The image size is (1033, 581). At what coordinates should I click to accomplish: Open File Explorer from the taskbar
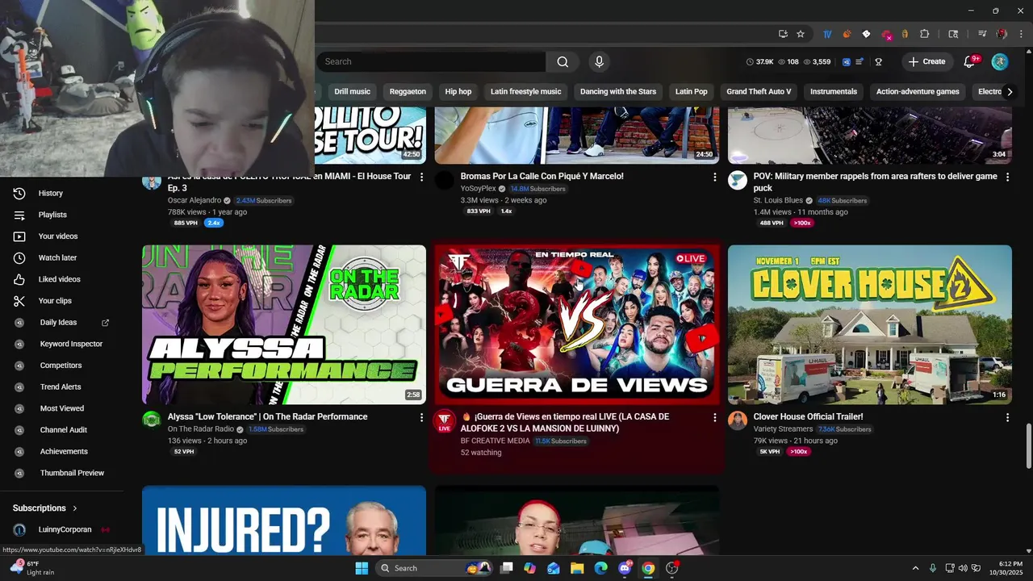(x=577, y=568)
